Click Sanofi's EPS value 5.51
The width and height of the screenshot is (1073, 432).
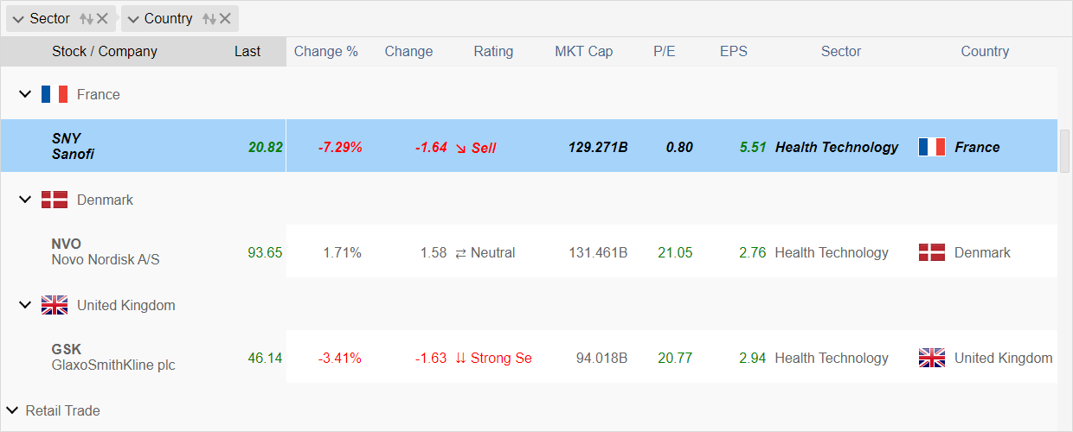point(753,147)
